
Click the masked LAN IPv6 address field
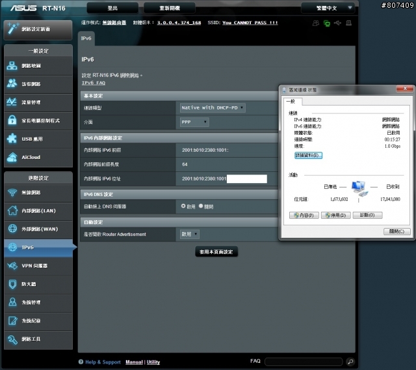[247, 179]
